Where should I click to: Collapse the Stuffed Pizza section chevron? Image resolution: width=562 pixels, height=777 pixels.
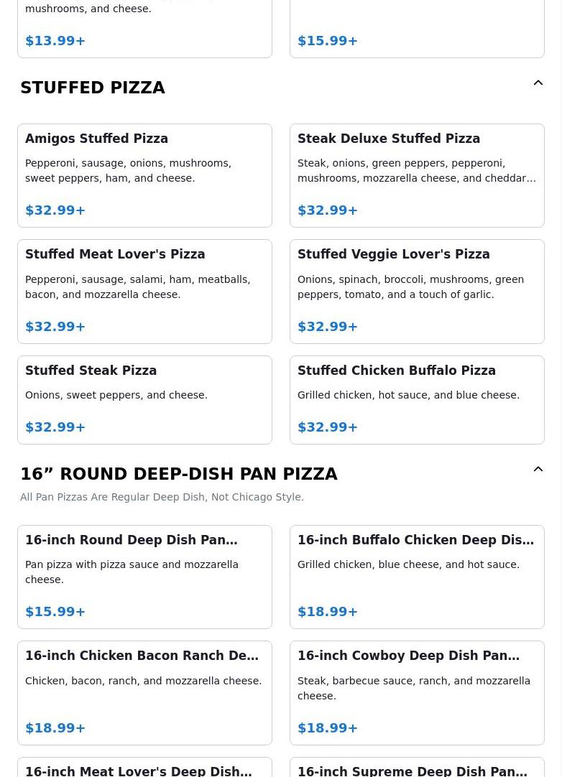[x=538, y=83]
